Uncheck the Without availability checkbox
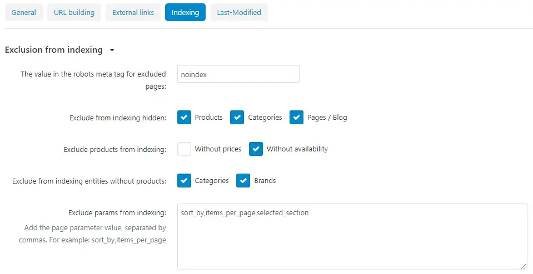 pyautogui.click(x=256, y=149)
